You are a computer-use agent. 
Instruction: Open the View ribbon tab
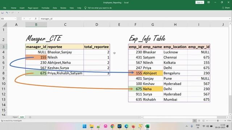pos(72,8)
